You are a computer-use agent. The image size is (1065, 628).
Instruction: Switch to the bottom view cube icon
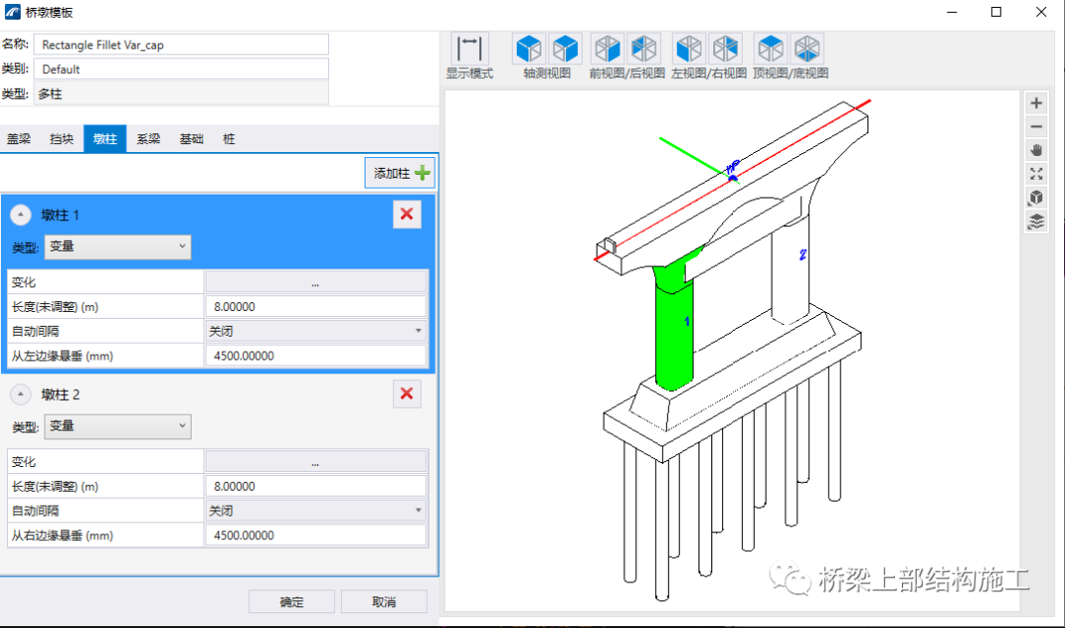coord(807,49)
